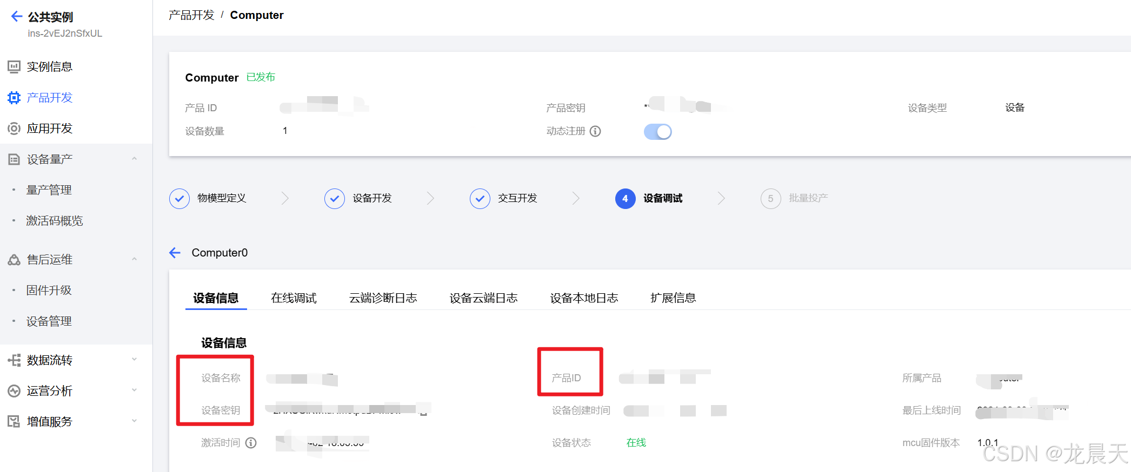Click the 运营分析 sidebar icon
The width and height of the screenshot is (1131, 472).
click(14, 391)
